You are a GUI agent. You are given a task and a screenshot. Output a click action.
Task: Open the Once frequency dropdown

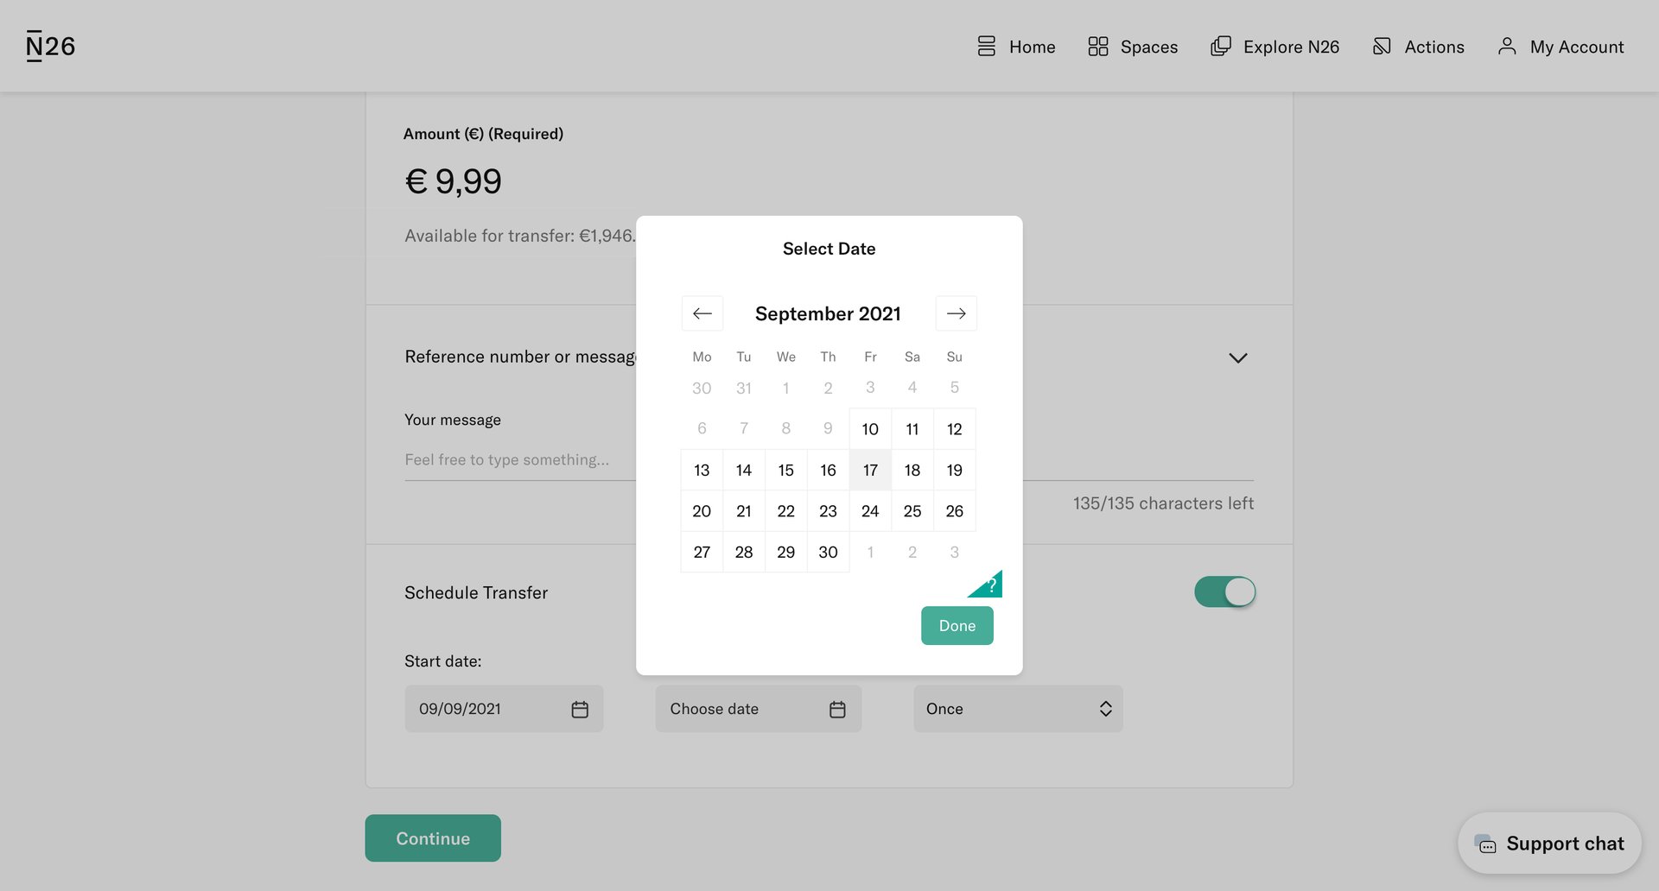[x=1018, y=708]
